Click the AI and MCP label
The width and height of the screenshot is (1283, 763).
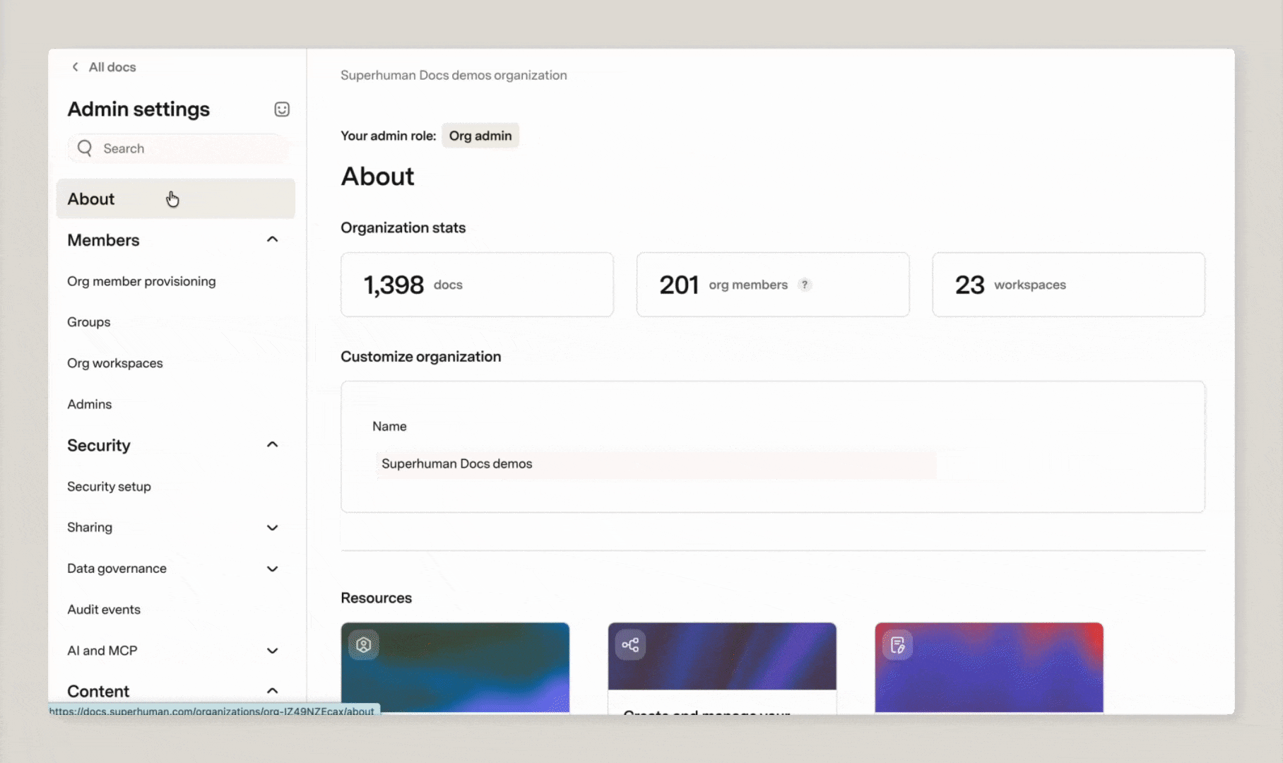point(102,650)
